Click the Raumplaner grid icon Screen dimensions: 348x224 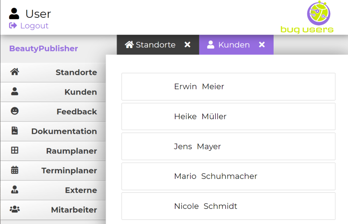coord(15,150)
